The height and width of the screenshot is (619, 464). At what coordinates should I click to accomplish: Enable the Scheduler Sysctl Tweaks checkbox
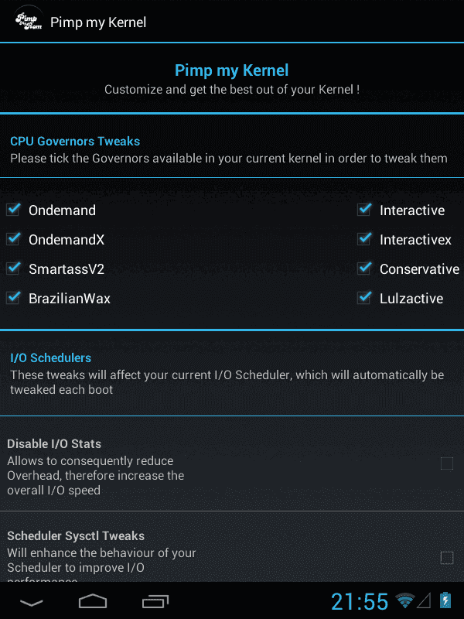(447, 558)
